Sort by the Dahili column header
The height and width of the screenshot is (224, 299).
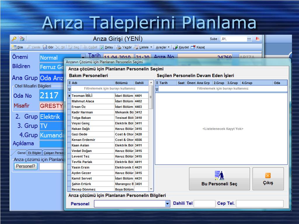141,83
